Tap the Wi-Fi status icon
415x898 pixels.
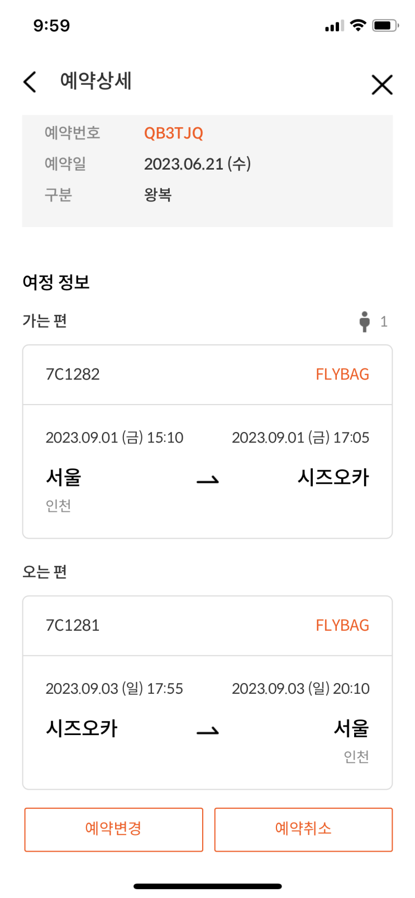click(x=358, y=25)
